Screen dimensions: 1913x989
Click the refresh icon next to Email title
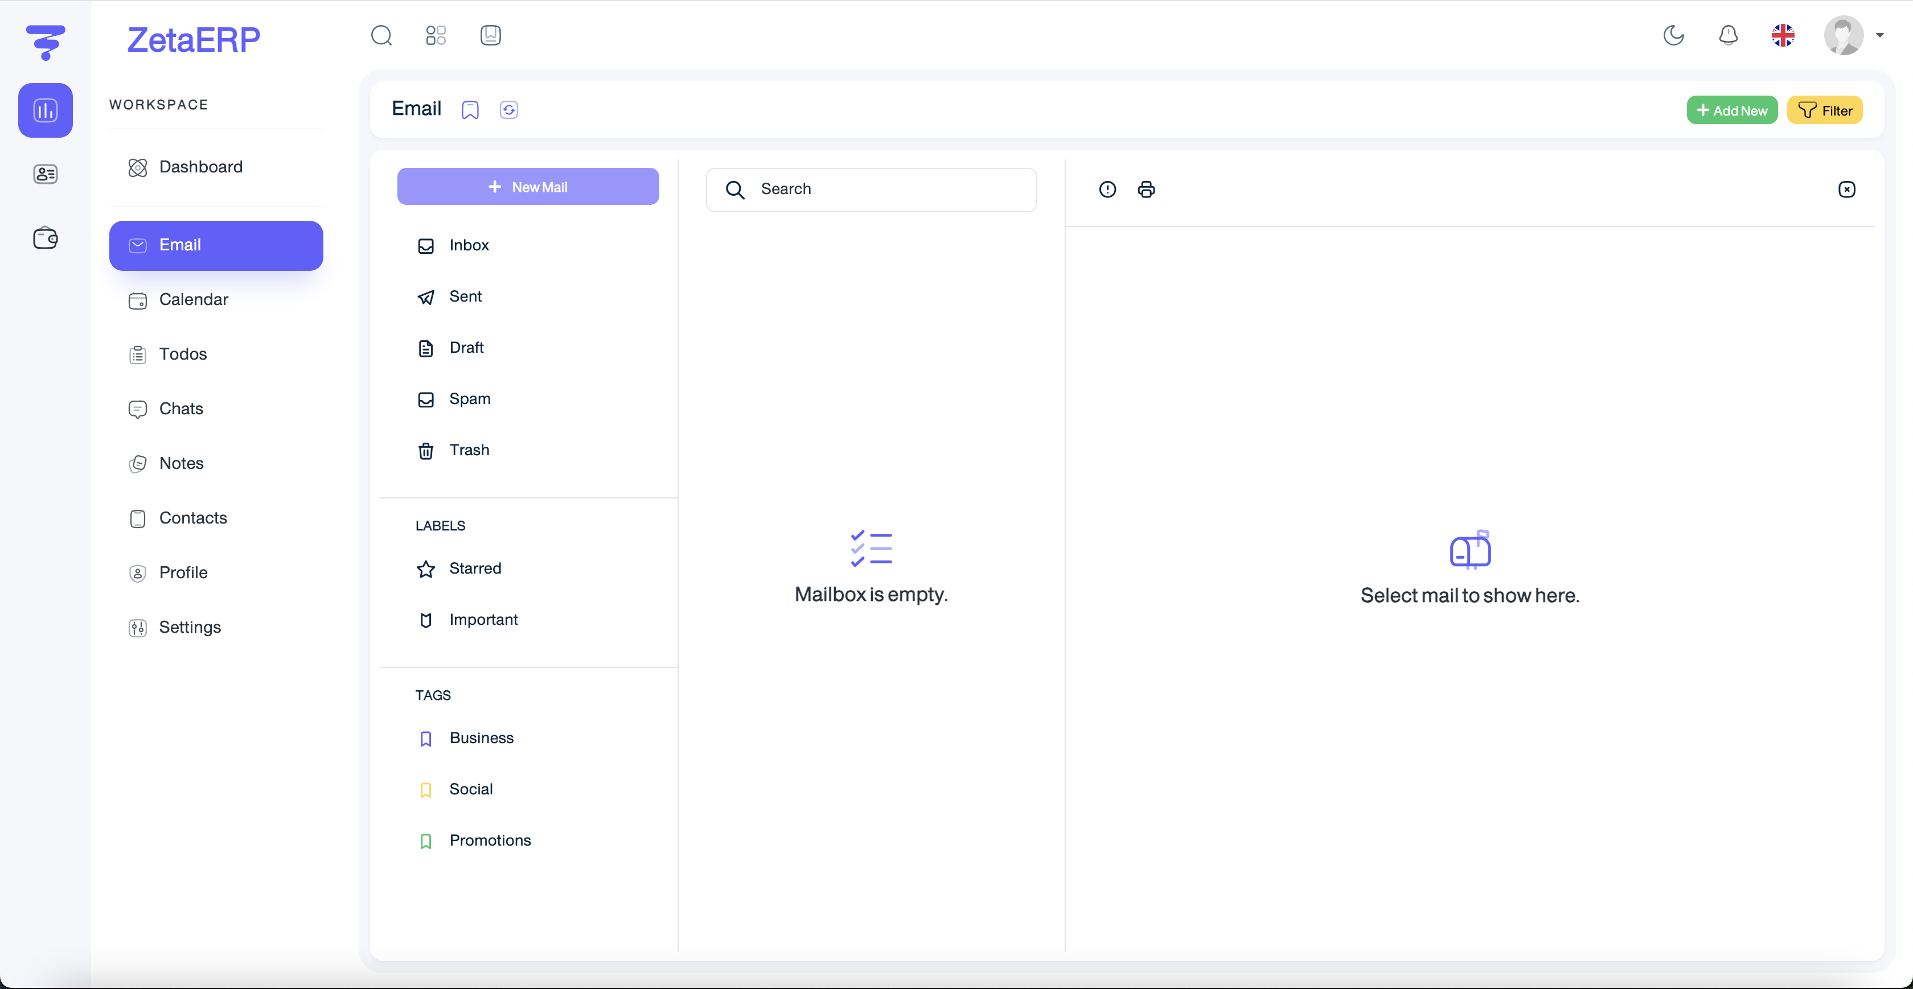point(508,110)
